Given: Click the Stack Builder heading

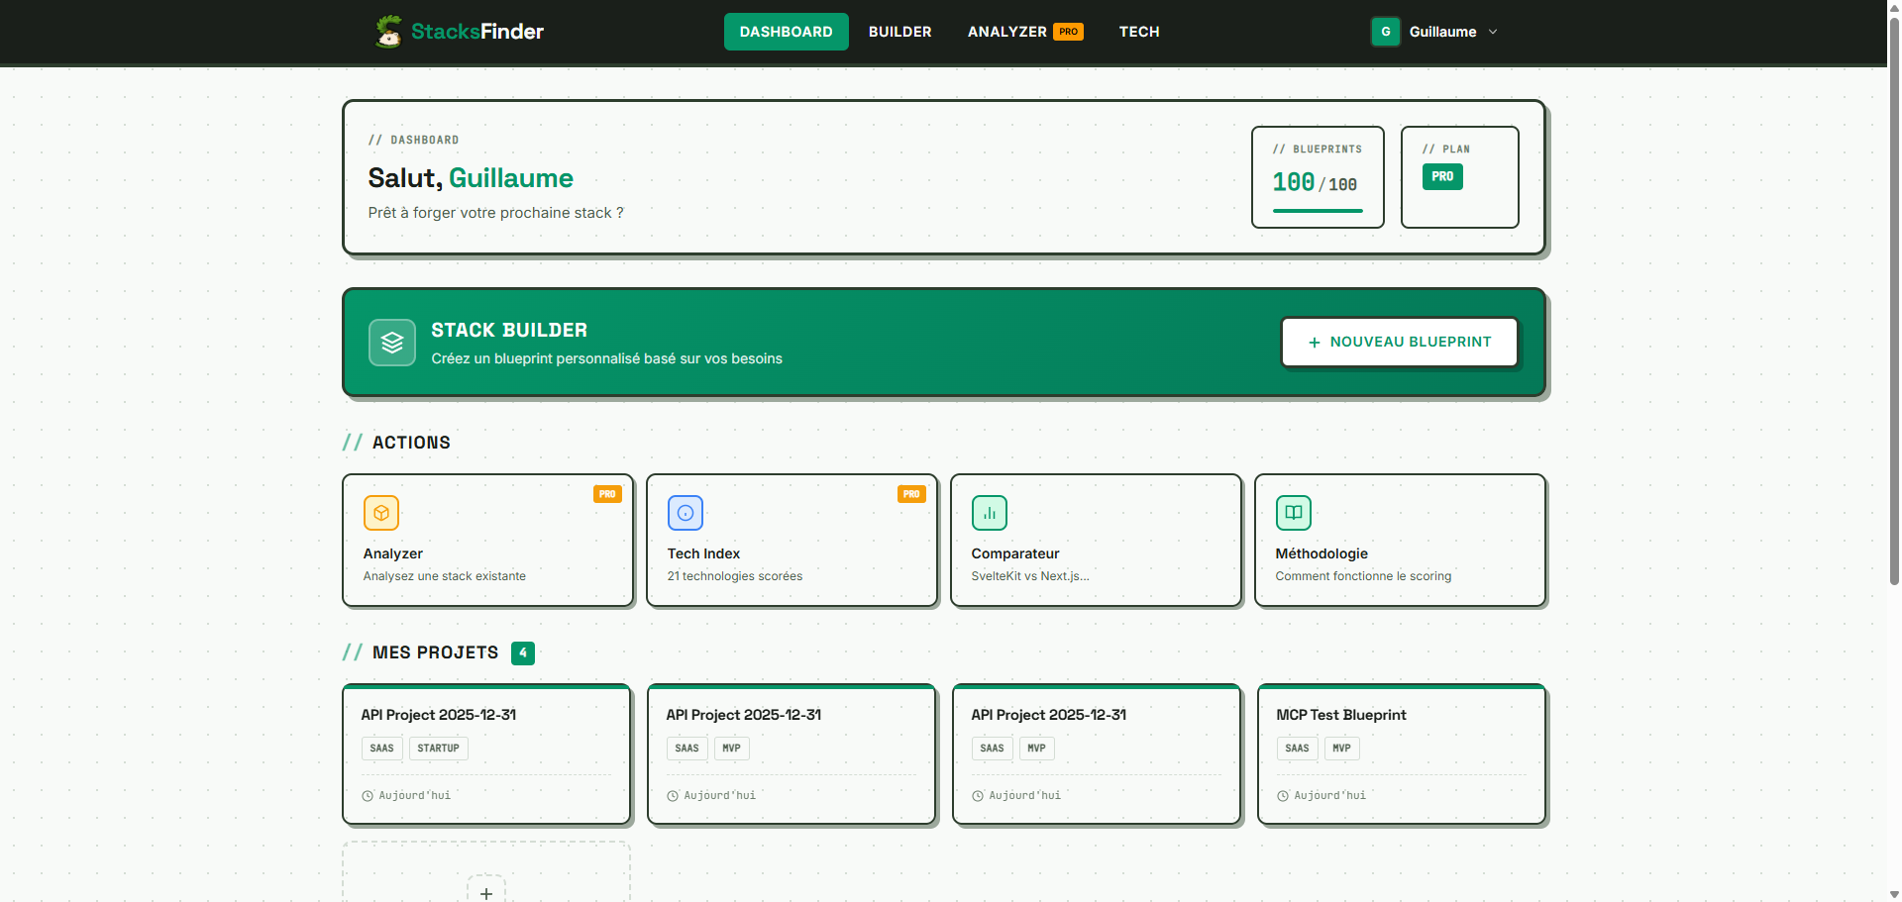Looking at the screenshot, I should [x=509, y=330].
